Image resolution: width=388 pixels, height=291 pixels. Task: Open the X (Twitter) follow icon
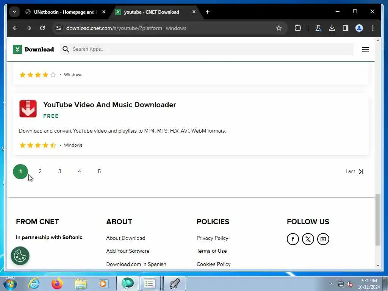pos(308,239)
